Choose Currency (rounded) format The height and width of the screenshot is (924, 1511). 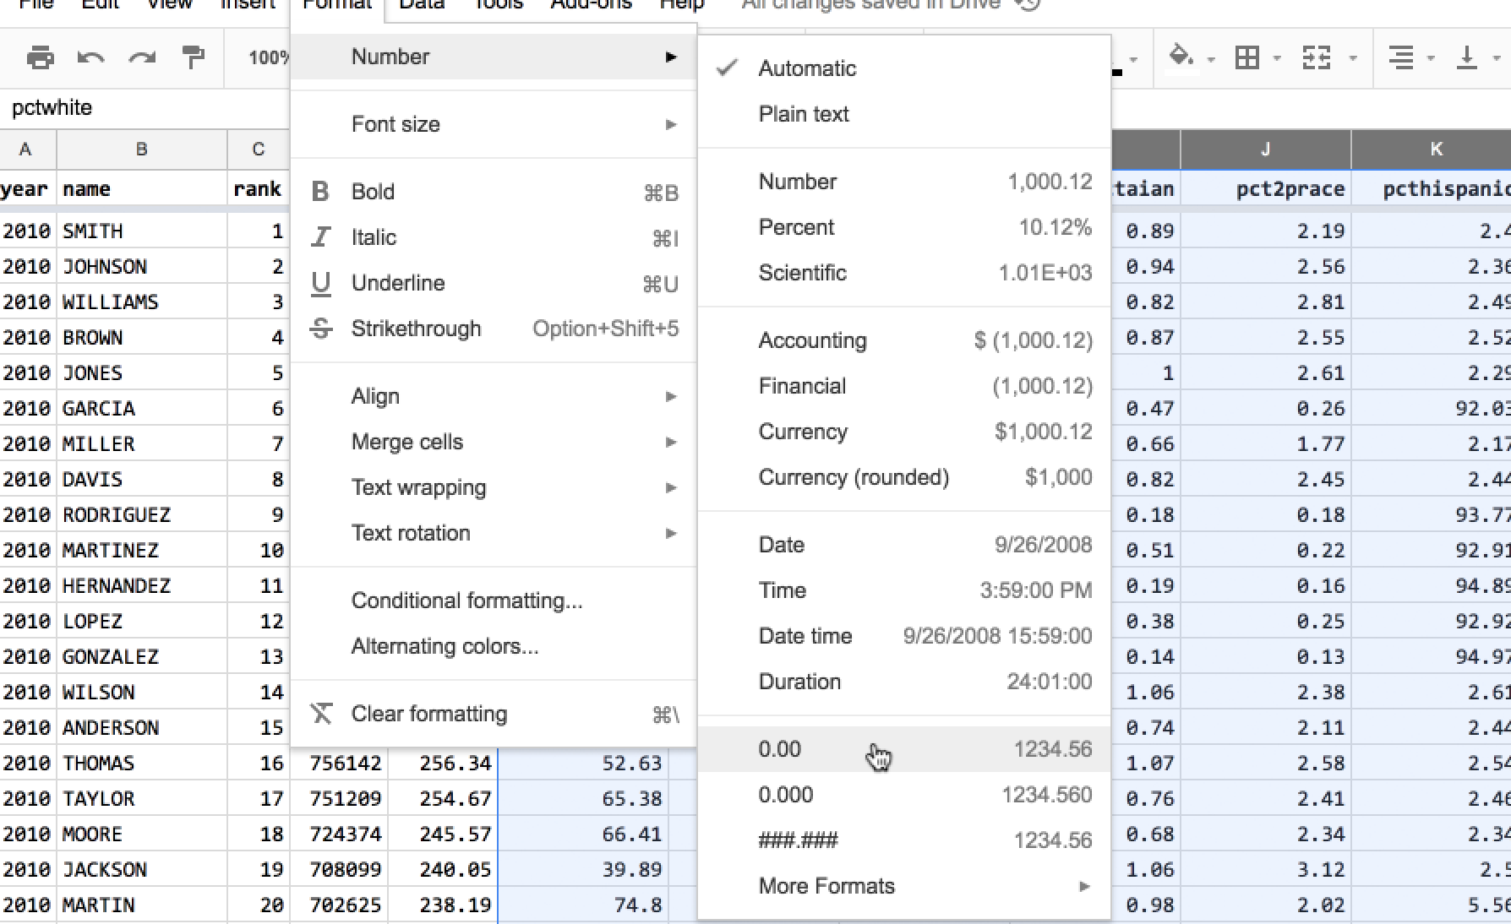(903, 477)
